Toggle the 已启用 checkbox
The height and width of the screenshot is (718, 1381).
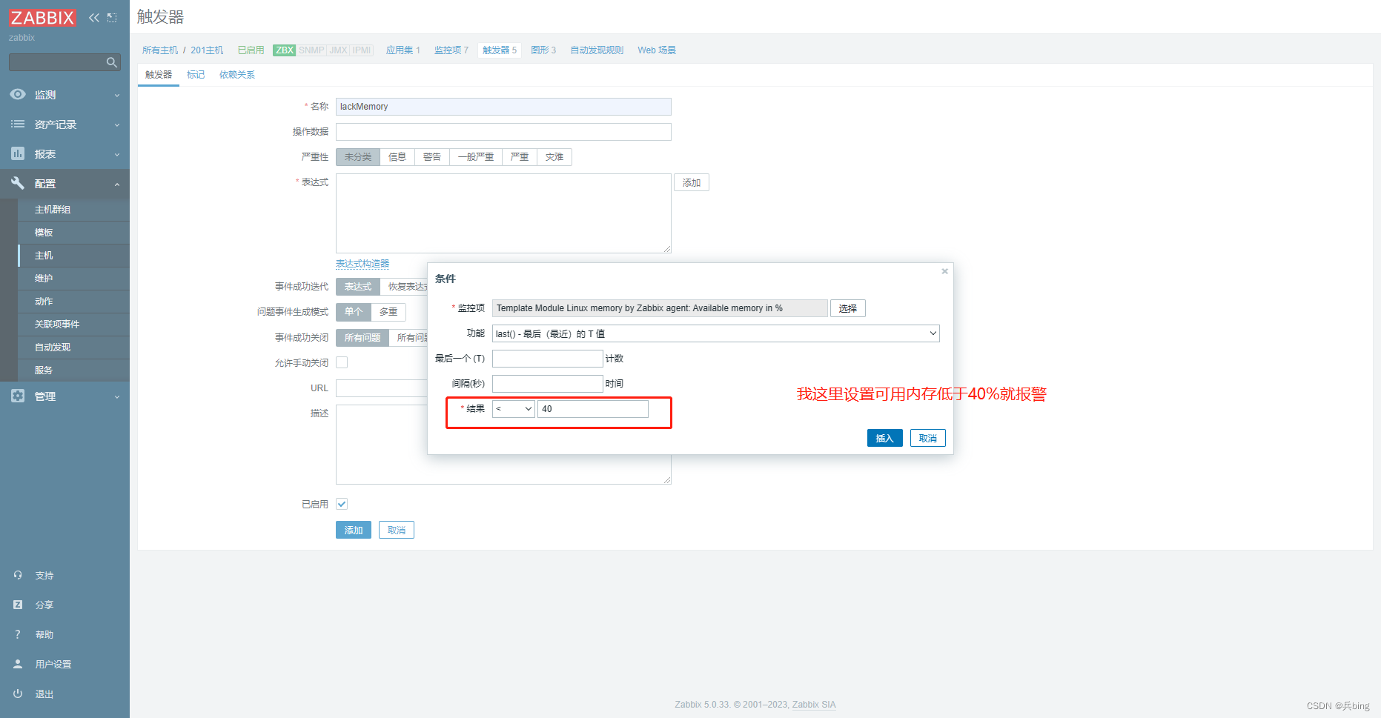point(342,504)
